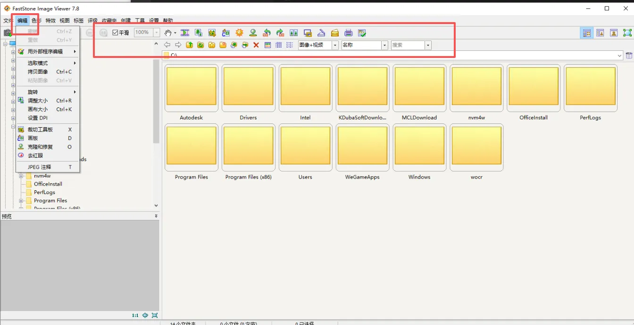Screen dimensions: 634x325
Task: Open the 名称 sort dropdown
Action: [384, 45]
